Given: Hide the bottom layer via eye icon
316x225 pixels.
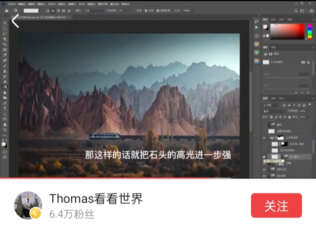Looking at the screenshot, I should coord(264,176).
